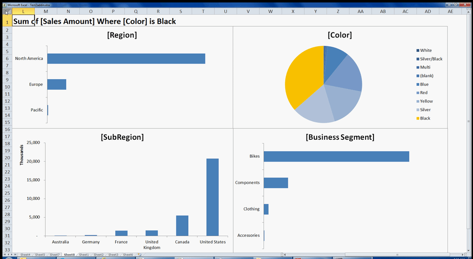This screenshot has height=259, width=473.
Task: Open the Sheet1 tab
Action: (84, 255)
